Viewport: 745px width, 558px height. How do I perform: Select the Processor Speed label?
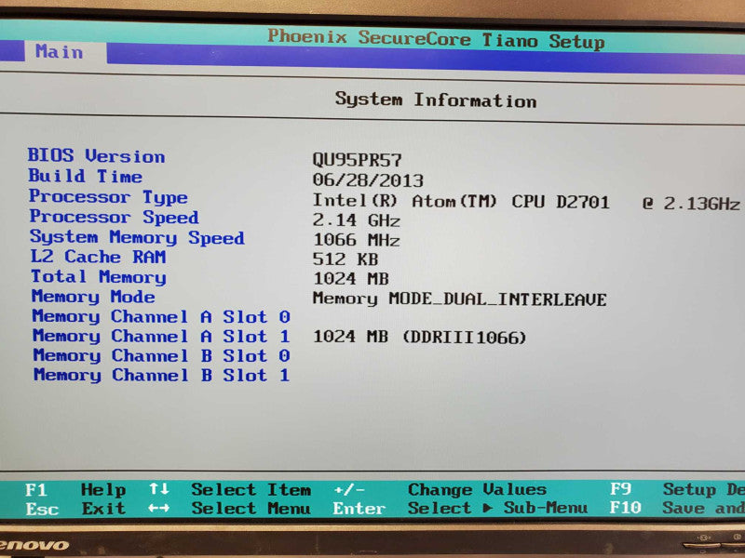114,217
